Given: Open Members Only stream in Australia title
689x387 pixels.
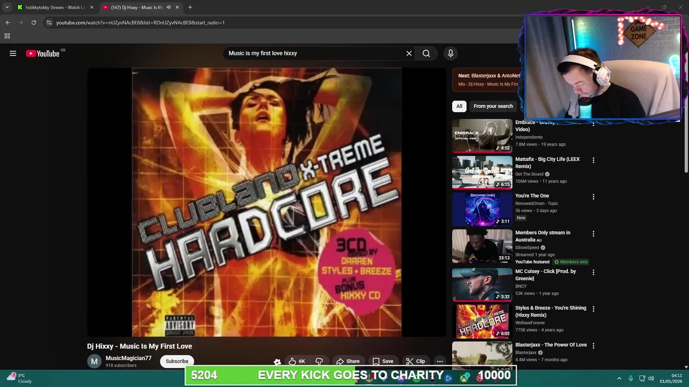Looking at the screenshot, I should click(x=543, y=236).
